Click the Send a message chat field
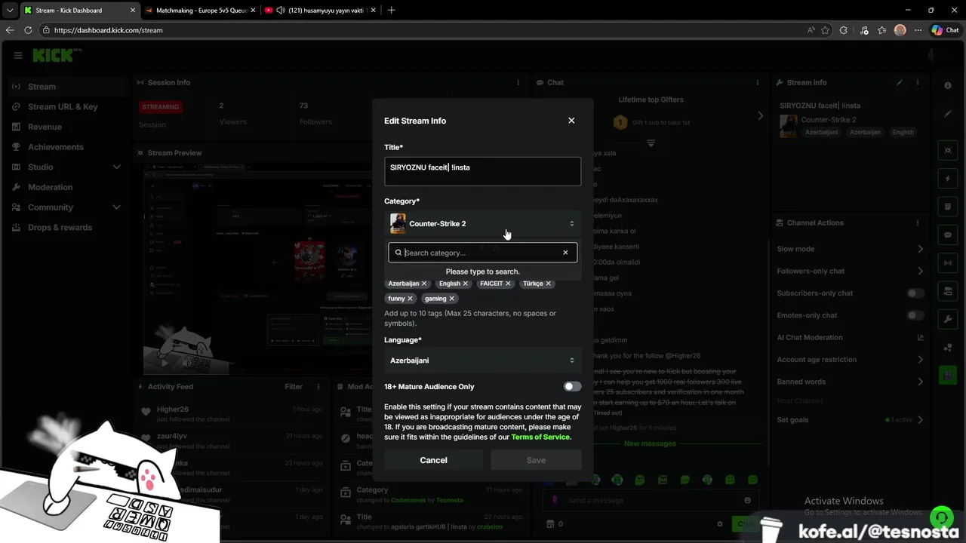Image resolution: width=966 pixels, height=543 pixels. point(649,500)
